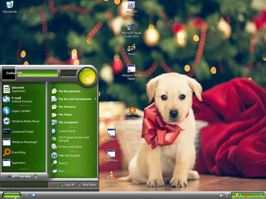
Task: Launch Windows Messenger from Start menu
Action: click(23, 142)
